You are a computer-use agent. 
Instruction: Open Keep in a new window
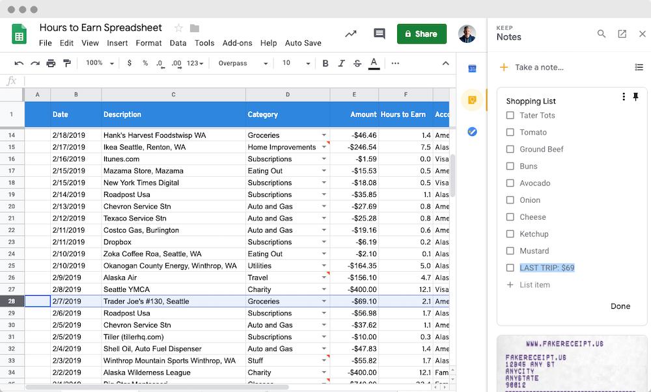coord(622,34)
